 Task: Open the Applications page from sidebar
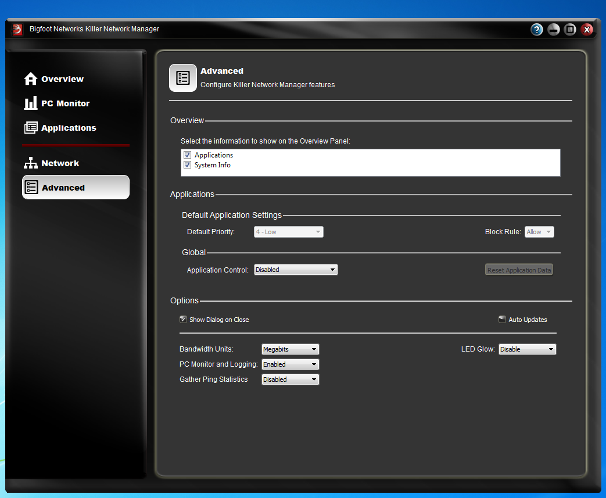69,128
